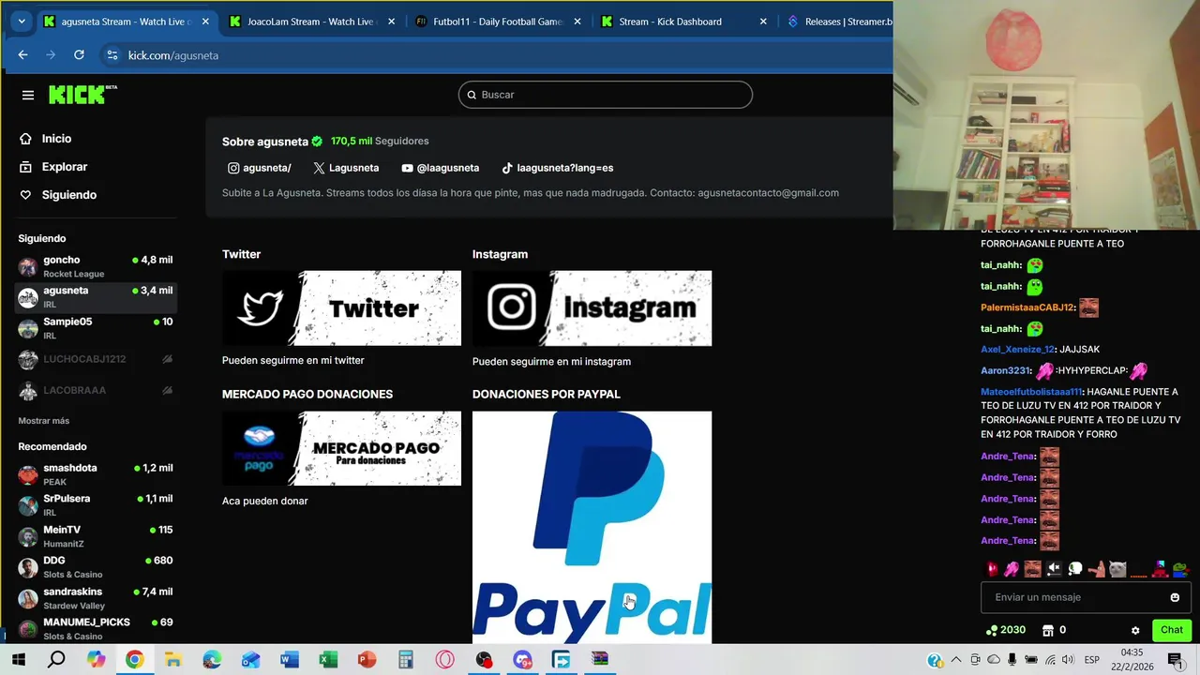The height and width of the screenshot is (675, 1200).
Task: Click username PalermistaaaCABJ12 in chat
Action: [1027, 307]
